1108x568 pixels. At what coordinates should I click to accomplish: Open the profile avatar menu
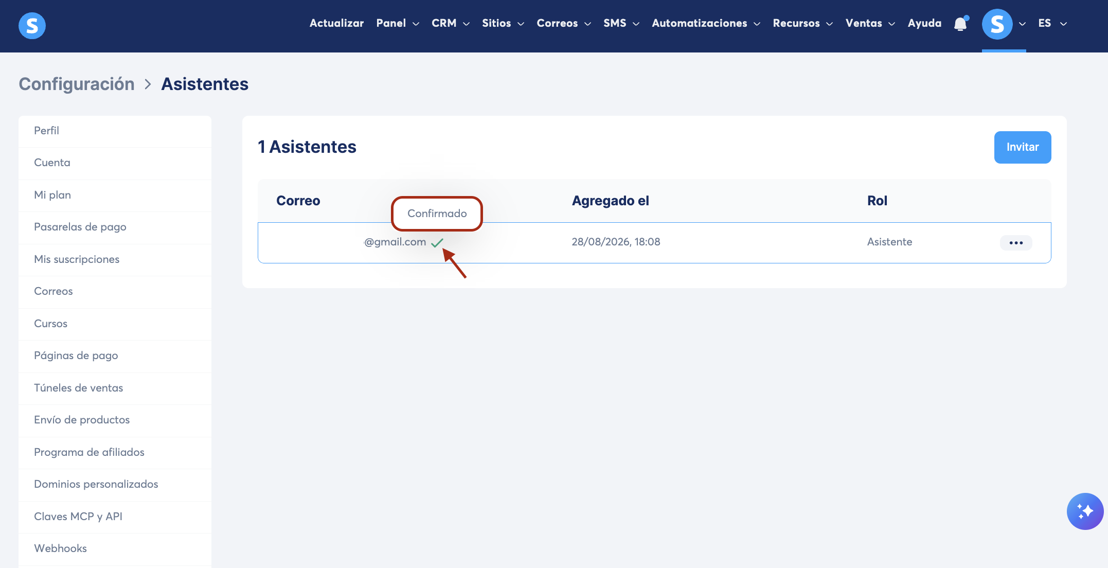point(997,24)
